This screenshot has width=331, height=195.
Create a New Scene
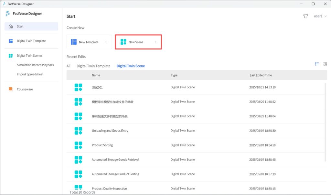[x=138, y=42]
